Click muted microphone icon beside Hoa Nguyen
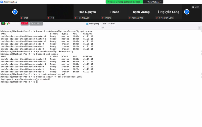Image resolution: width=202 pixels, height=127 pixels. tap(76, 18)
